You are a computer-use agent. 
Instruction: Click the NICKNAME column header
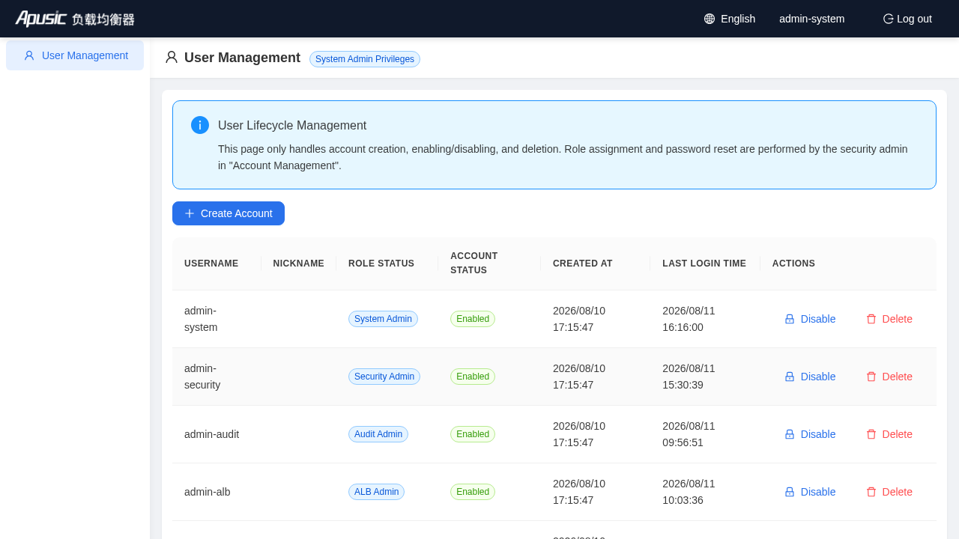298,264
